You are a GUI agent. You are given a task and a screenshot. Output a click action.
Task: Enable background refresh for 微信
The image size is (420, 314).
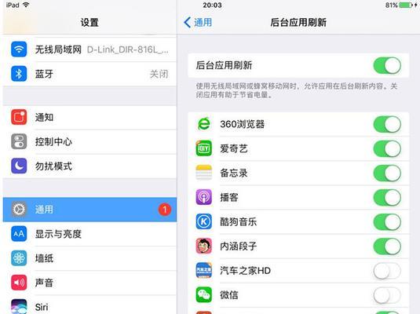click(387, 294)
